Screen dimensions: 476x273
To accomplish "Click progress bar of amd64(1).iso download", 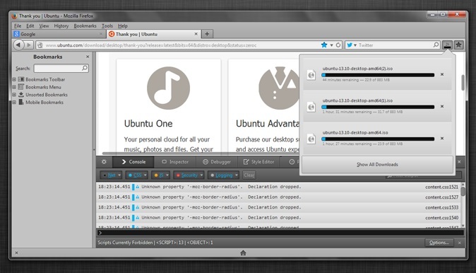I will pyautogui.click(x=378, y=107).
